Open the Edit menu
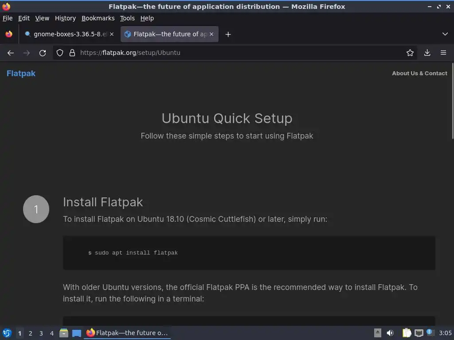This screenshot has height=340, width=454. [24, 18]
